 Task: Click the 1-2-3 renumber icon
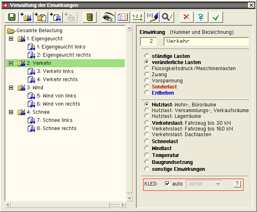tap(137, 17)
